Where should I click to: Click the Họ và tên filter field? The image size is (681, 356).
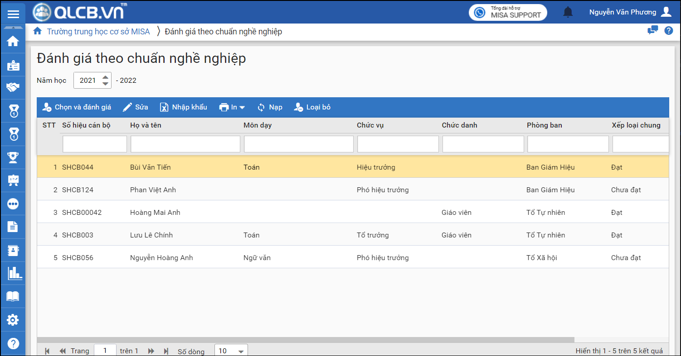[x=185, y=144]
